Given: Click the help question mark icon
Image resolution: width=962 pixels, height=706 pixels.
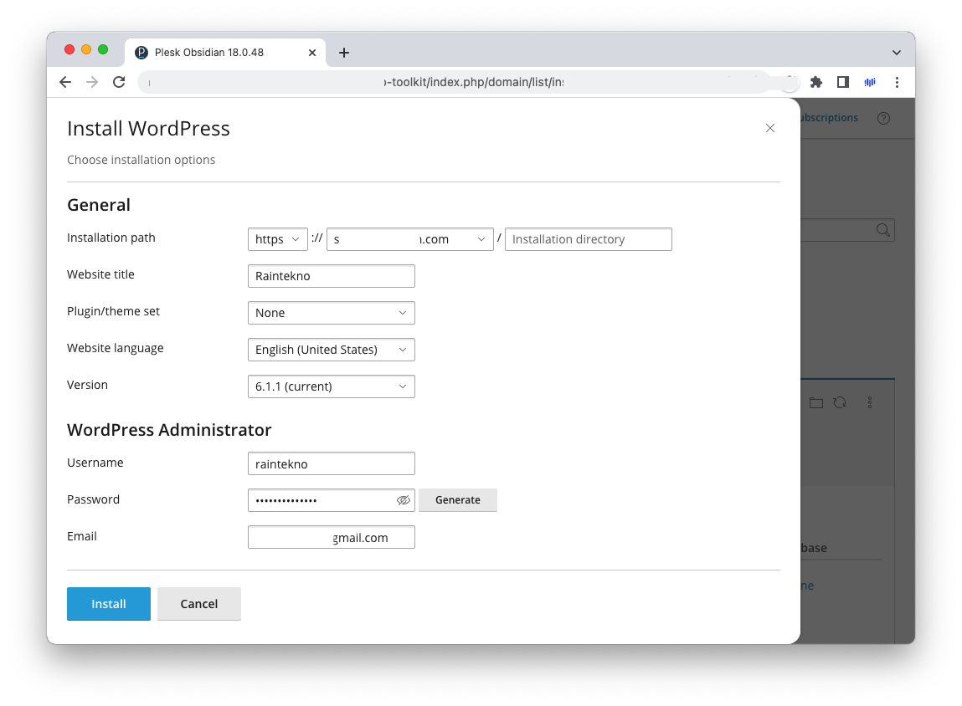Looking at the screenshot, I should click(x=883, y=118).
